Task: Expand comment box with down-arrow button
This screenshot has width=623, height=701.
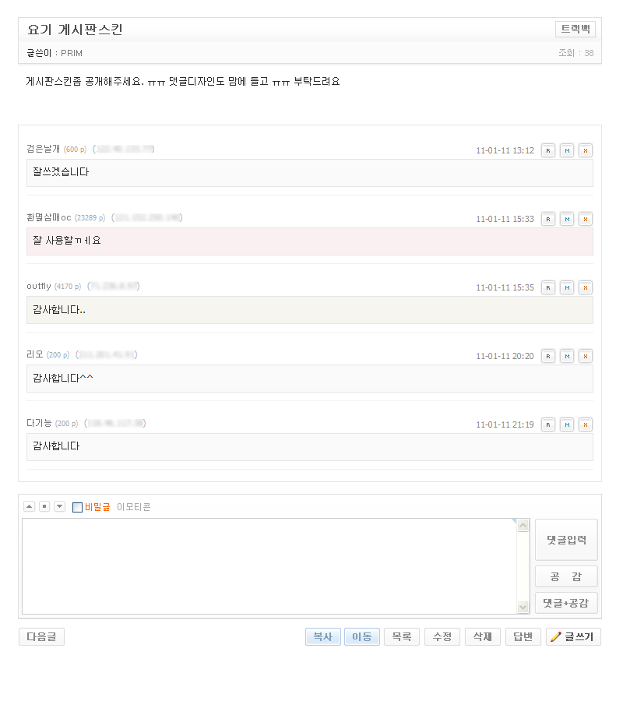Action: coord(59,506)
